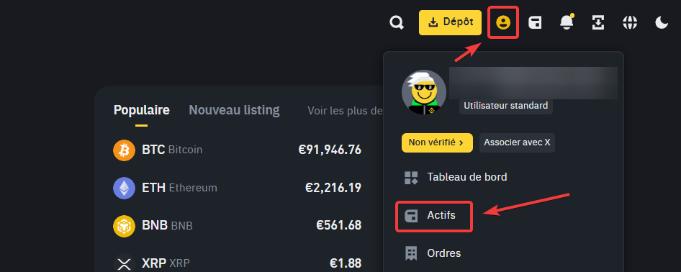
Task: Click the Non vérifié badge
Action: pos(437,142)
